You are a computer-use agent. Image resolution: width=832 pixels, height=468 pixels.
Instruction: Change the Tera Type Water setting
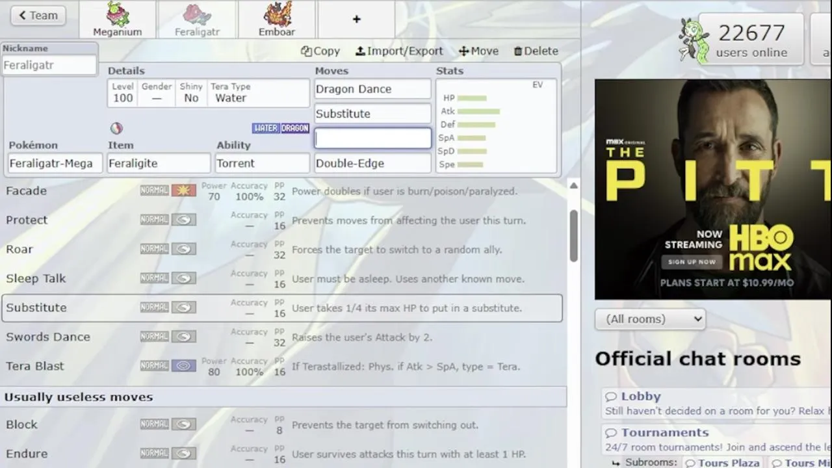point(258,93)
